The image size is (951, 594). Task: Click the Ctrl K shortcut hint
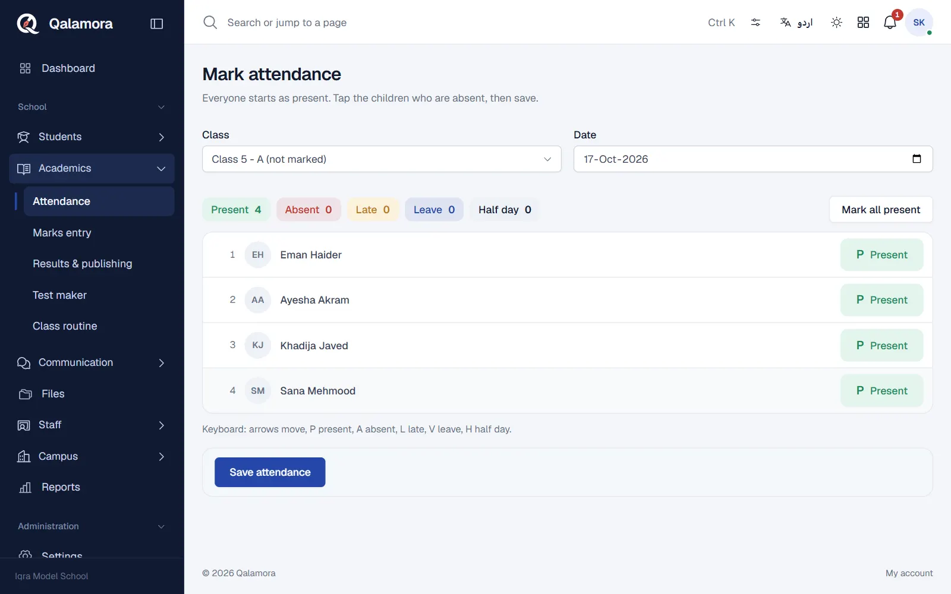click(x=721, y=23)
